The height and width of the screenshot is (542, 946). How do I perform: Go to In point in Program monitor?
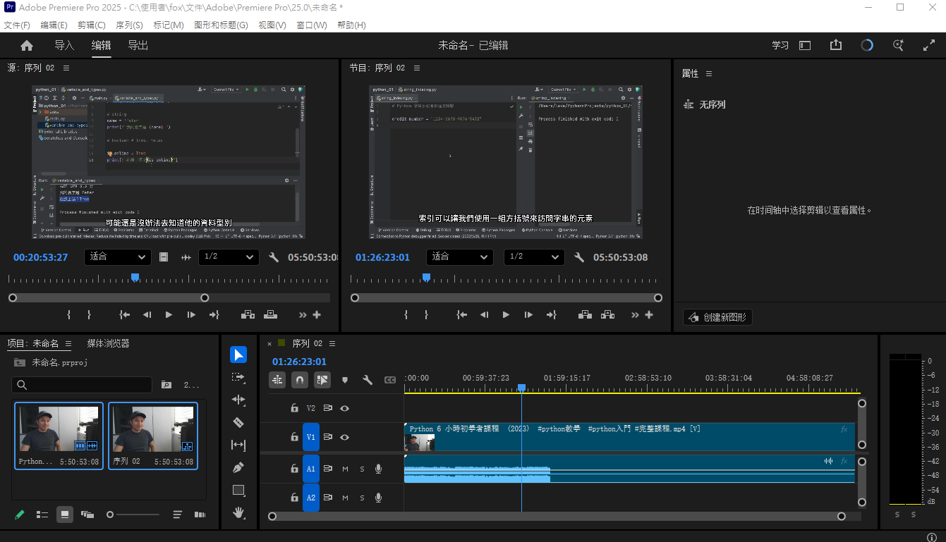point(461,315)
